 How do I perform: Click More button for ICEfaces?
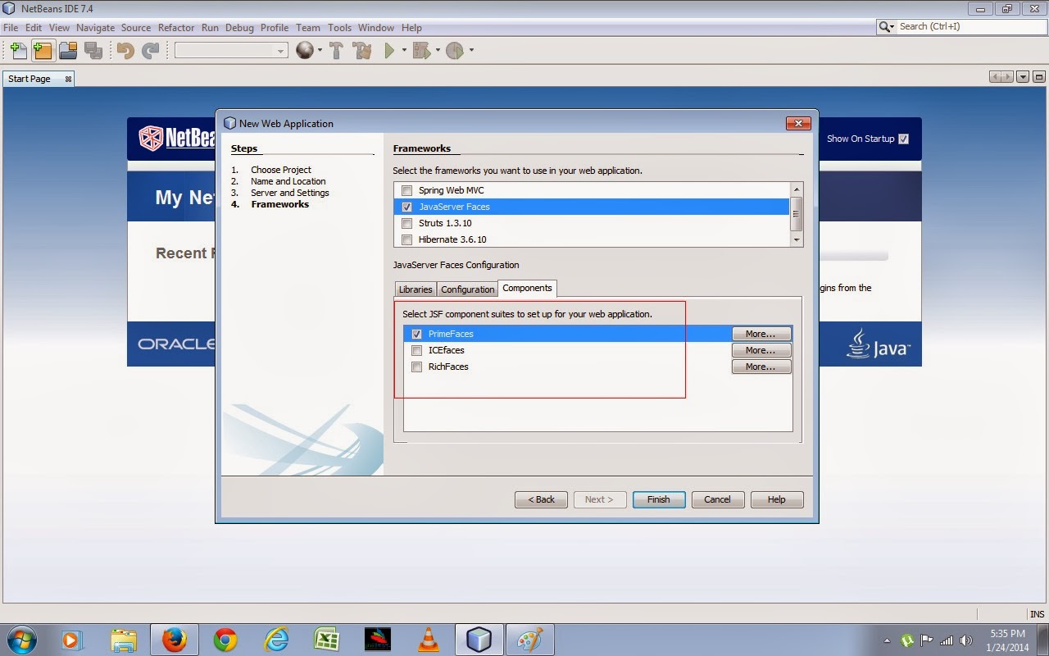[x=761, y=350]
